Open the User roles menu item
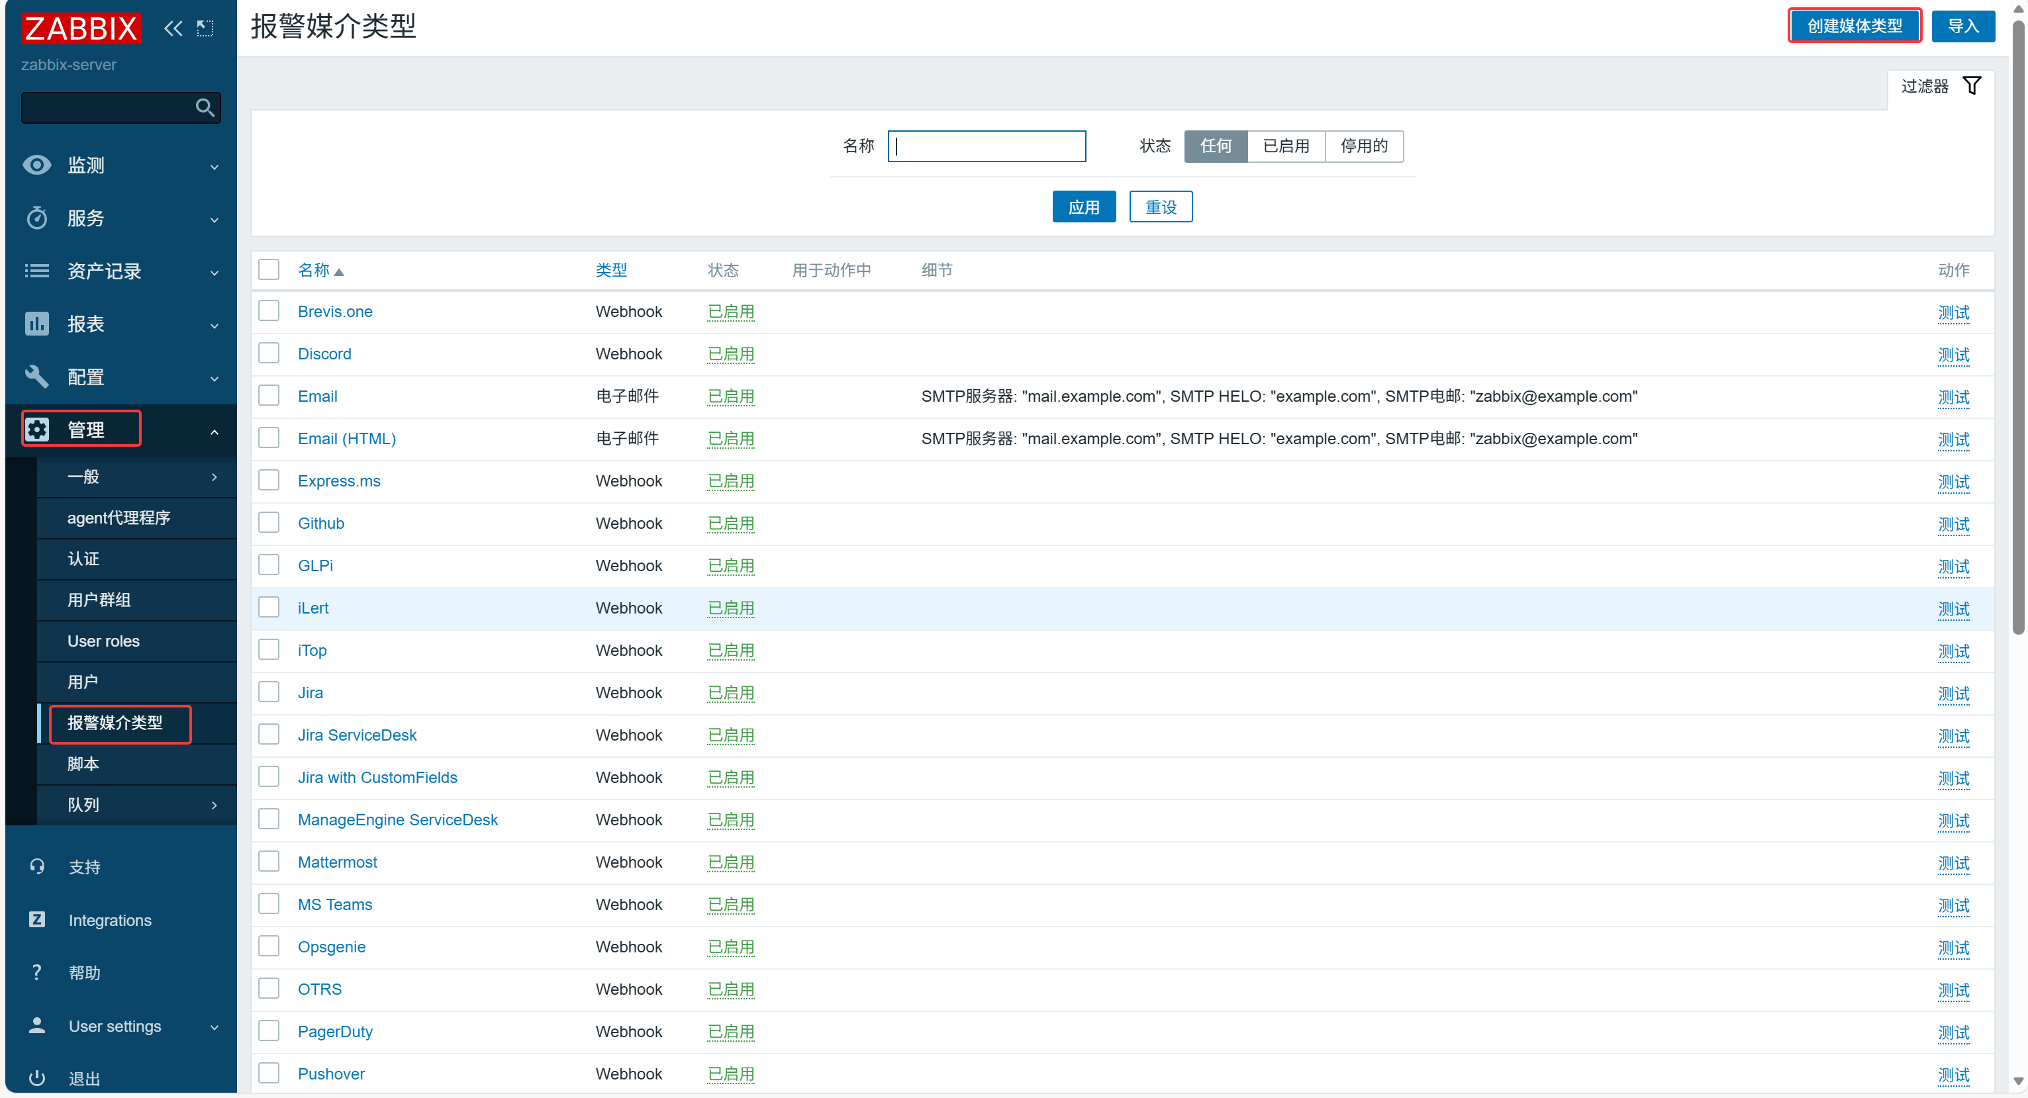Screen dimensions: 2028x1098 [137, 641]
